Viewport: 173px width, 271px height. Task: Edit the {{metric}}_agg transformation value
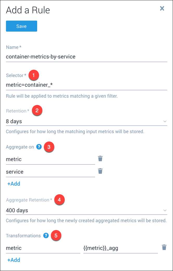point(121,248)
